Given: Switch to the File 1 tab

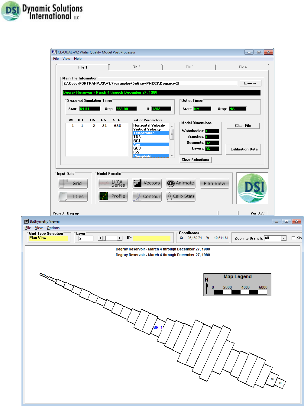Looking at the screenshot, I should pyautogui.click(x=82, y=67).
